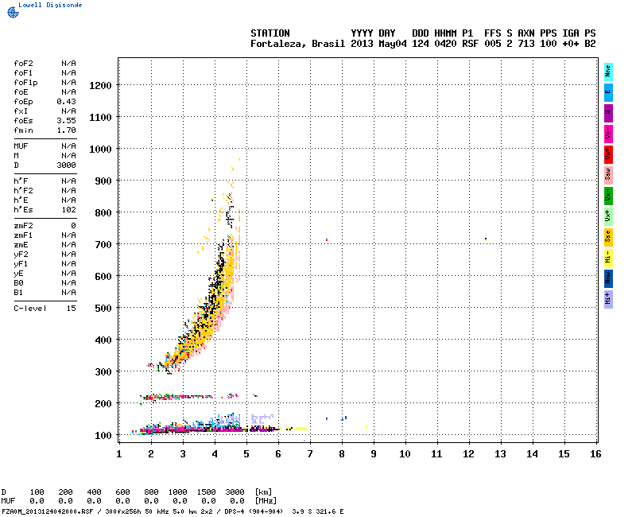Screen dimensions: 636x517
Task: Click the date May04 in header
Action: pos(393,44)
